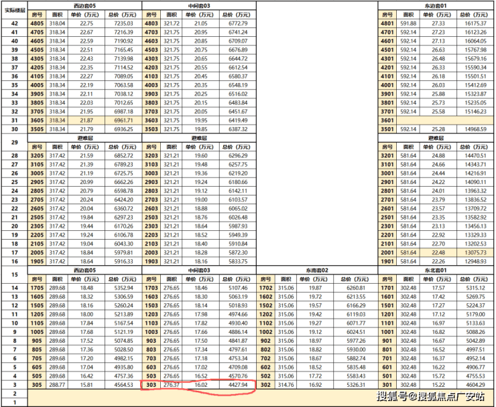This screenshot has width=496, height=407.
Task: Click the "东北套01" section header
Action: click(x=436, y=270)
